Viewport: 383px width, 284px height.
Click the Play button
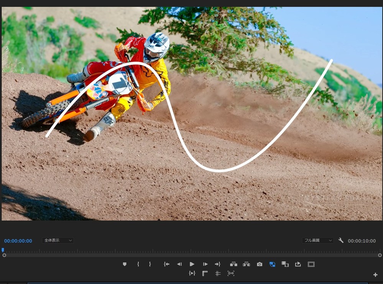(x=192, y=264)
